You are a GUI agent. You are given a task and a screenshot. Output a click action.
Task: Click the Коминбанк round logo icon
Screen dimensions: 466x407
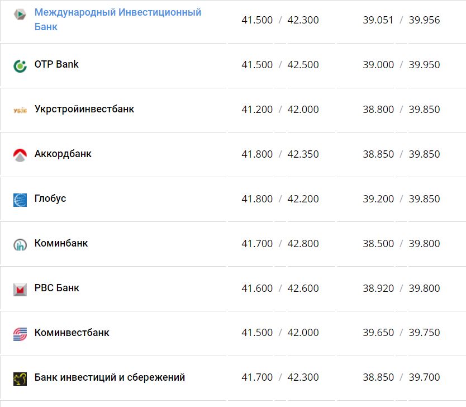click(x=20, y=244)
